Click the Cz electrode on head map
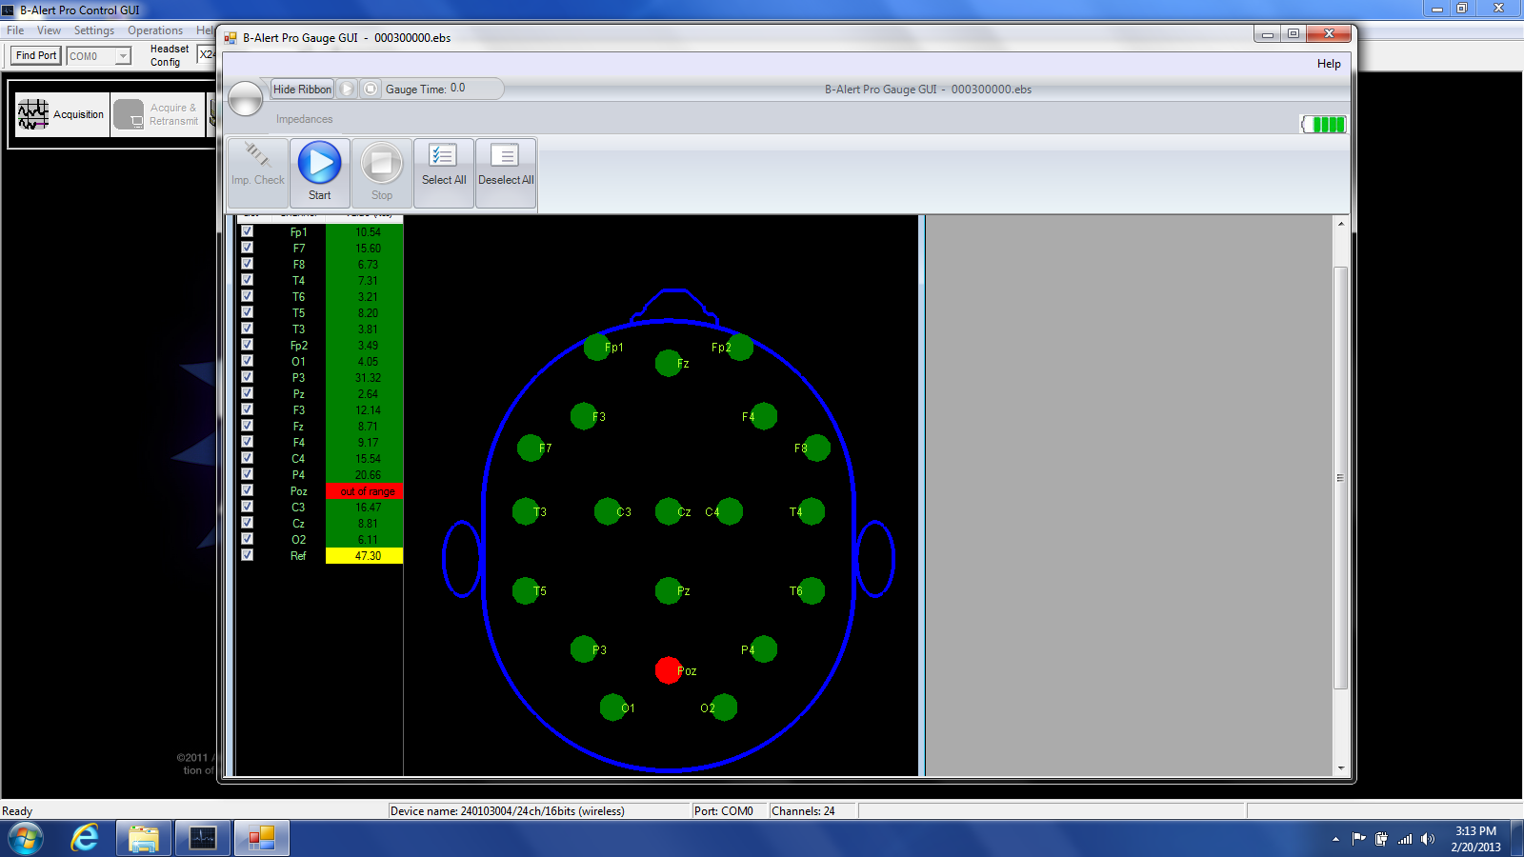This screenshot has height=857, width=1524. pyautogui.click(x=669, y=511)
